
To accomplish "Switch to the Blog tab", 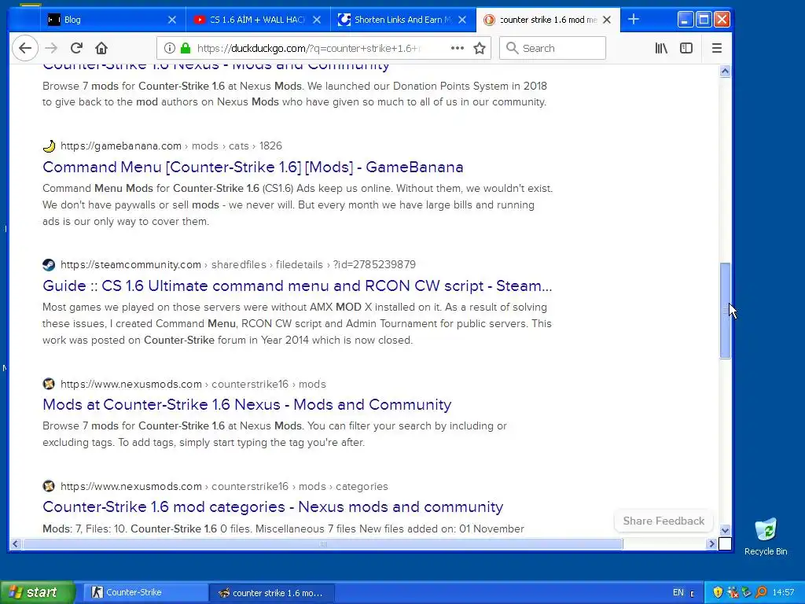I will pos(112,20).
